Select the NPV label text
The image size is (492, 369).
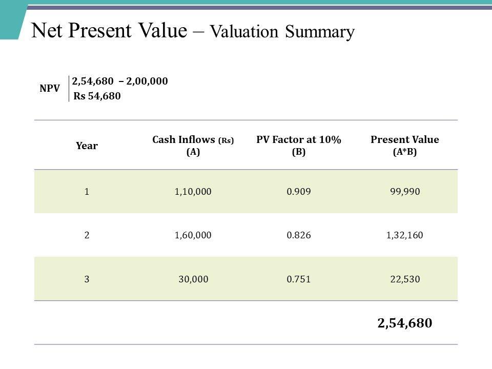pos(50,88)
